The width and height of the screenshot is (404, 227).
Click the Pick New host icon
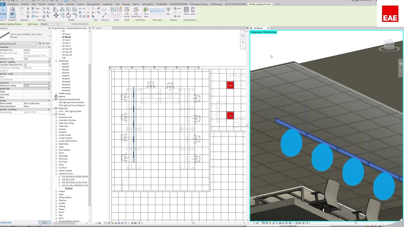146,12
